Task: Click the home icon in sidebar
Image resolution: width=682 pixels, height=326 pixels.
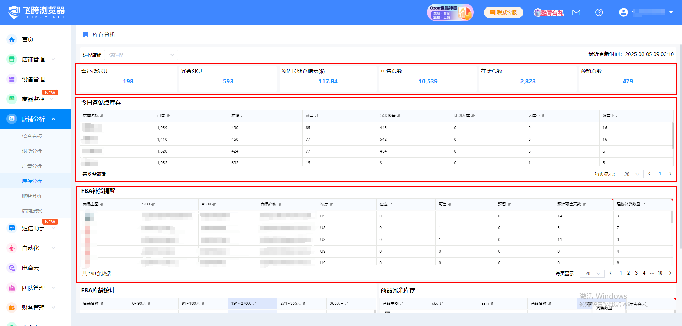Action: 12,39
